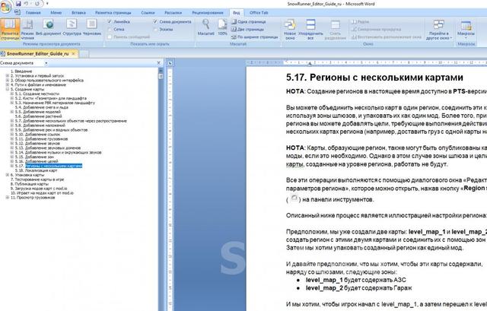Viewport: 487px width, 311px height.
Task: Toggle the Эскизы thumbnails checkbox
Action: pos(155,29)
